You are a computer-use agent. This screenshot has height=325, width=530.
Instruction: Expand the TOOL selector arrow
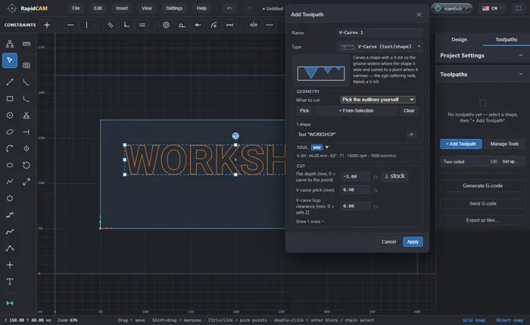click(x=327, y=147)
